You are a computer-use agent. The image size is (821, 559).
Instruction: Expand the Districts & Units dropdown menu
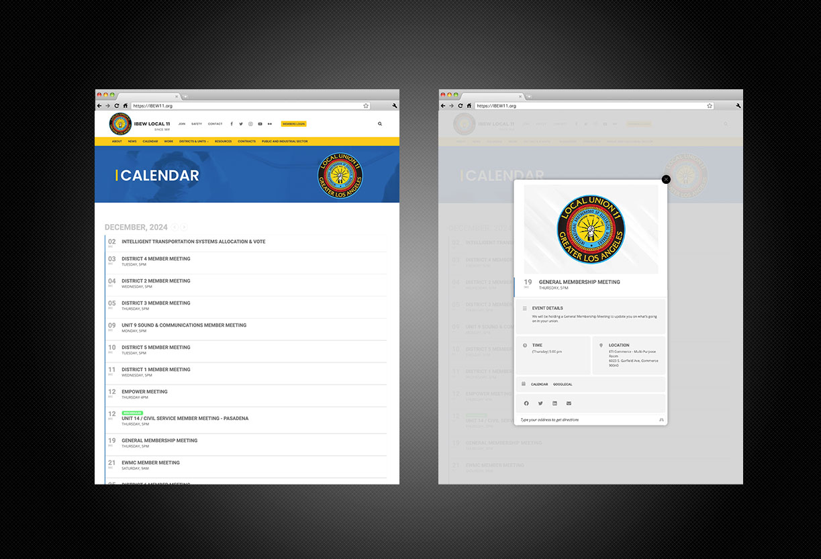click(195, 142)
